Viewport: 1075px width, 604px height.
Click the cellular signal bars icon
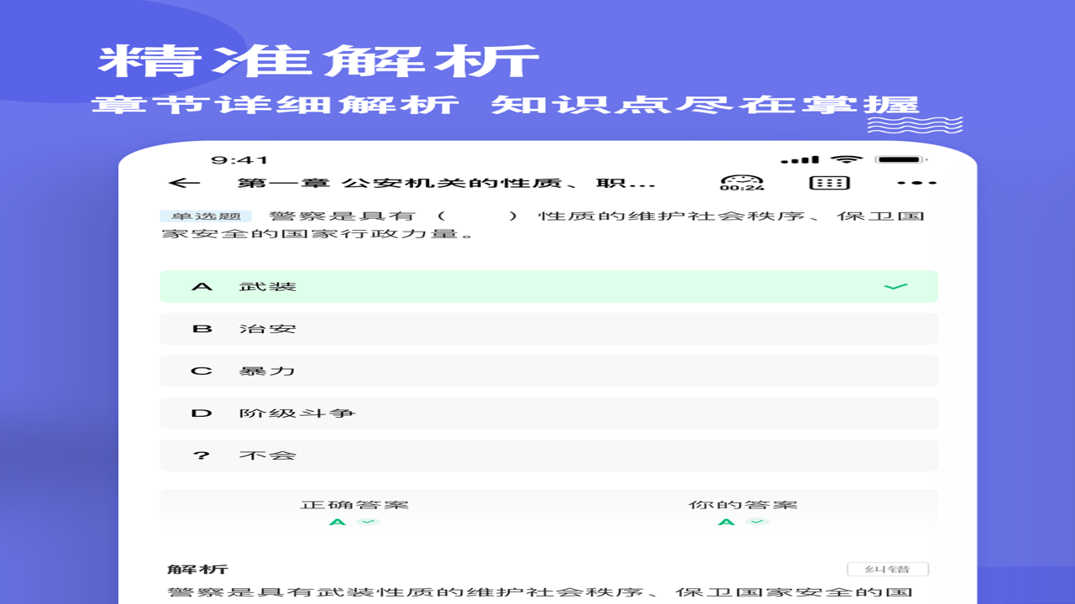[x=800, y=159]
